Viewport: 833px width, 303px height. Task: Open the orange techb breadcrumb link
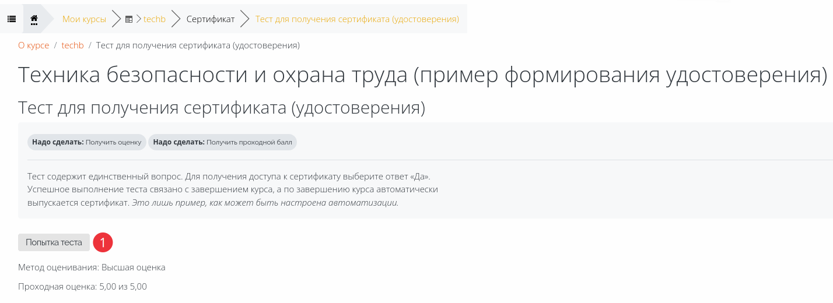(73, 45)
